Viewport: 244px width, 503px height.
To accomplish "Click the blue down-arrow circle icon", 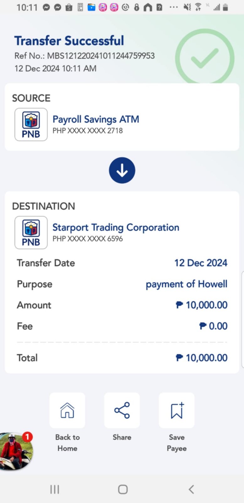I will coord(122,170).
